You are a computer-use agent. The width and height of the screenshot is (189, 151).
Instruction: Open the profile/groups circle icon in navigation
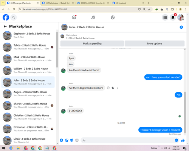(113, 17)
